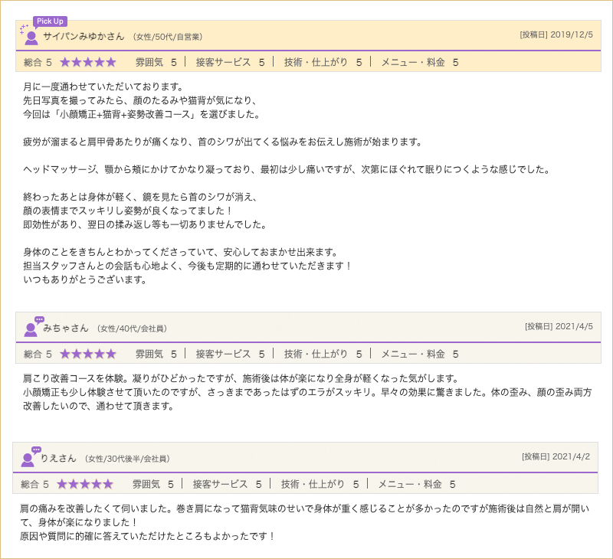Click 接客サービス 5 in みちゃさん's review

tap(231, 354)
